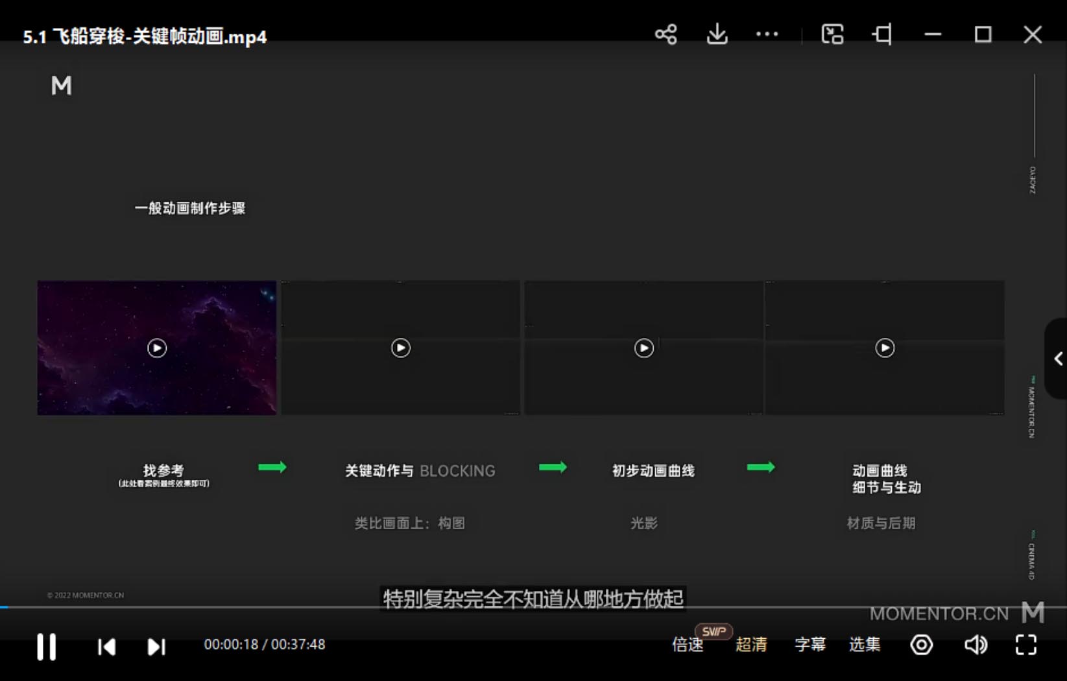
Task: Click the © 2022 MOMENTOR.CN footer text
Action: (x=85, y=595)
